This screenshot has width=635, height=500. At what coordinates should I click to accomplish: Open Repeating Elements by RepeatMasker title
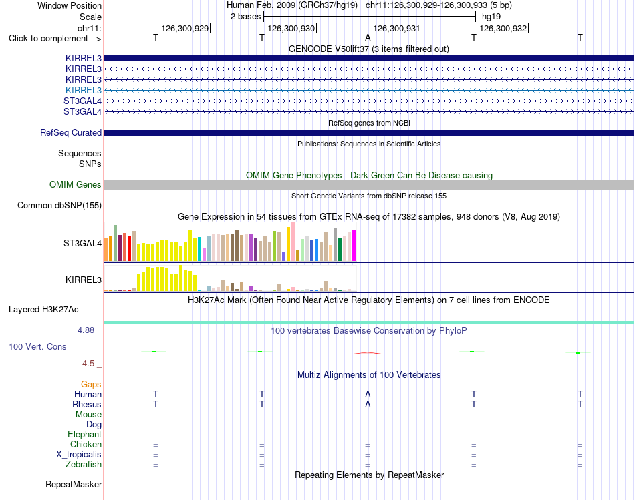pos(369,475)
